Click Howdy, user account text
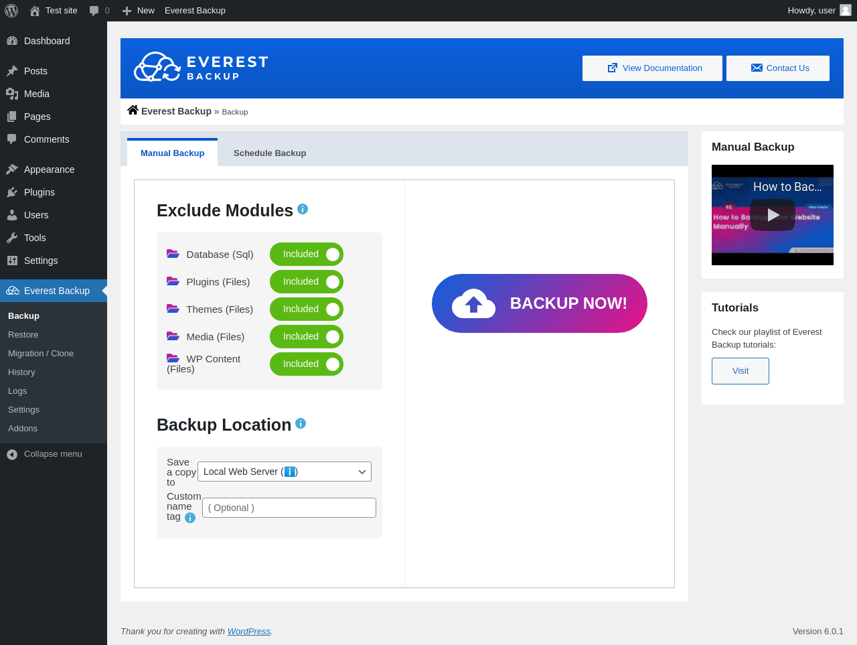Image resolution: width=857 pixels, height=645 pixels. click(811, 11)
